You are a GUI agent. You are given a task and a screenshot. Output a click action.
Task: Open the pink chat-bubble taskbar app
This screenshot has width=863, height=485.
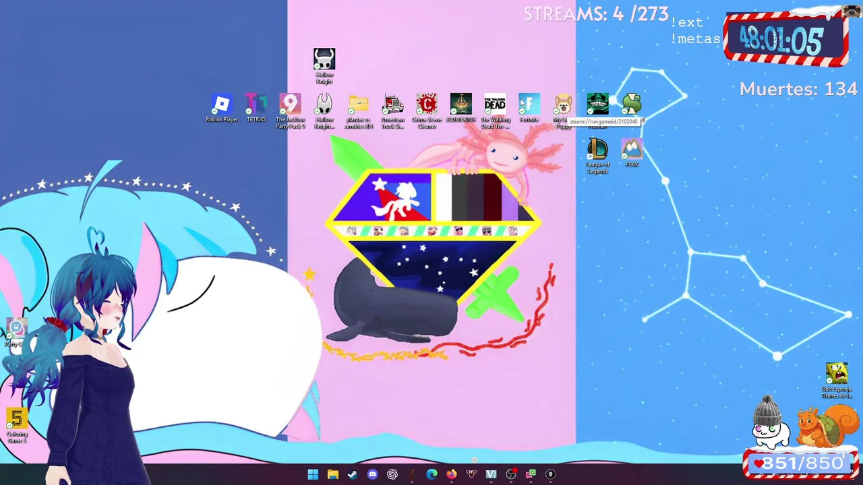[x=531, y=474]
